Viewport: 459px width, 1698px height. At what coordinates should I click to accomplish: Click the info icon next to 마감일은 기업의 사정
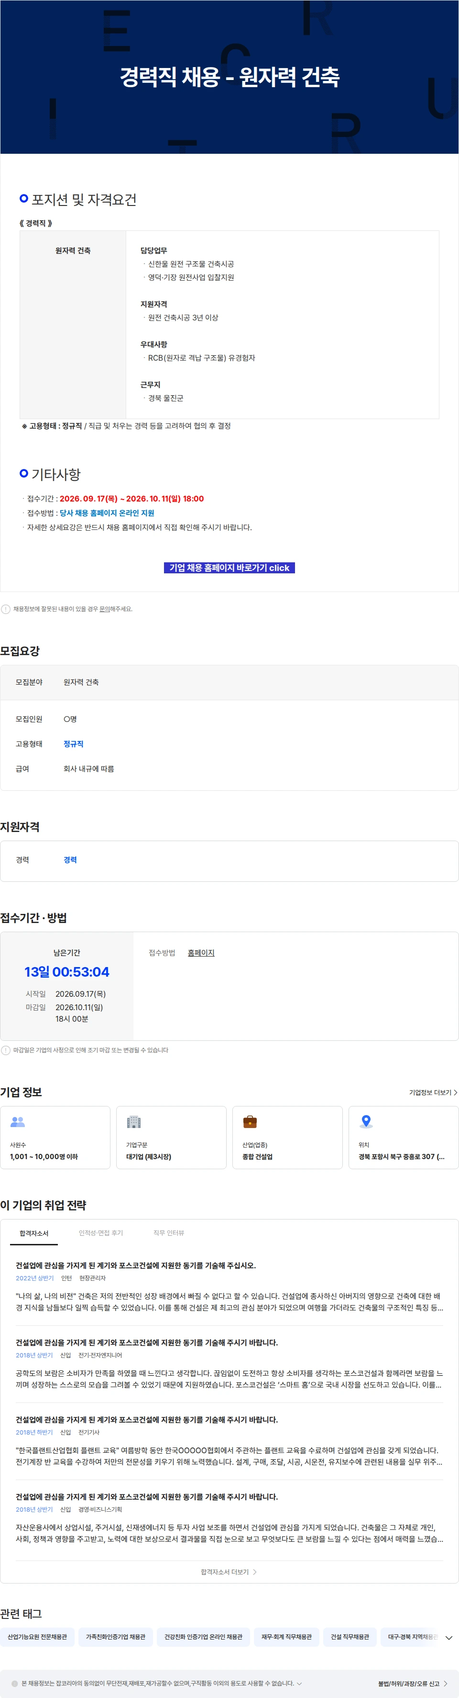tap(6, 1050)
